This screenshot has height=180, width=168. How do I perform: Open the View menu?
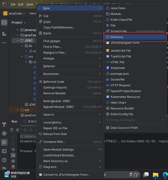[x=30, y=4]
